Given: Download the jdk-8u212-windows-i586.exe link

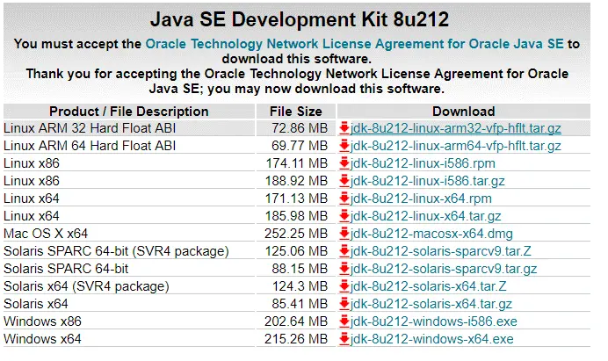Looking at the screenshot, I should [433, 321].
